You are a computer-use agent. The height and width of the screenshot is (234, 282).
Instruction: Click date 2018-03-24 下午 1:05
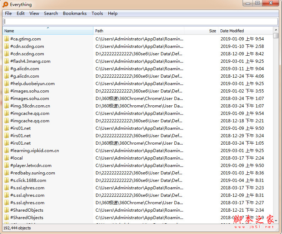[x=242, y=143]
